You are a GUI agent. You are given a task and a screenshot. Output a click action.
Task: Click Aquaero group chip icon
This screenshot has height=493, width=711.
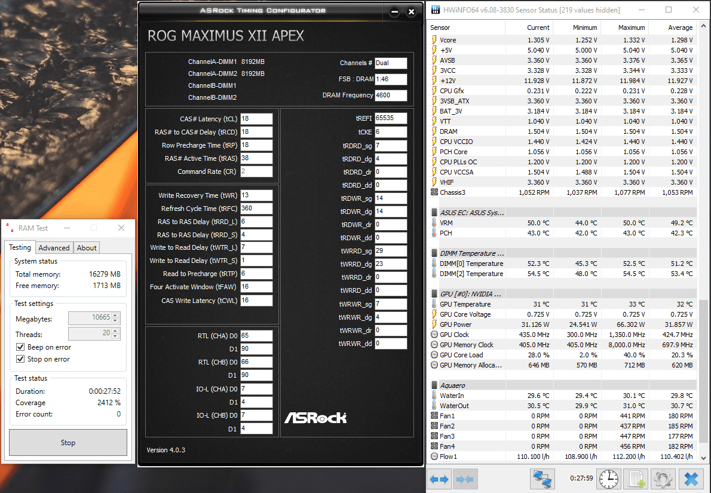434,385
